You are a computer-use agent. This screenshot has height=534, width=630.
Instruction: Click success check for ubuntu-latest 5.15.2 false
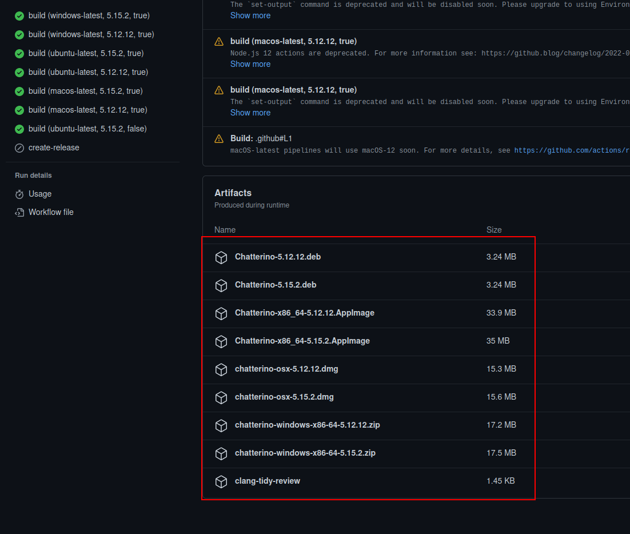pyautogui.click(x=19, y=129)
